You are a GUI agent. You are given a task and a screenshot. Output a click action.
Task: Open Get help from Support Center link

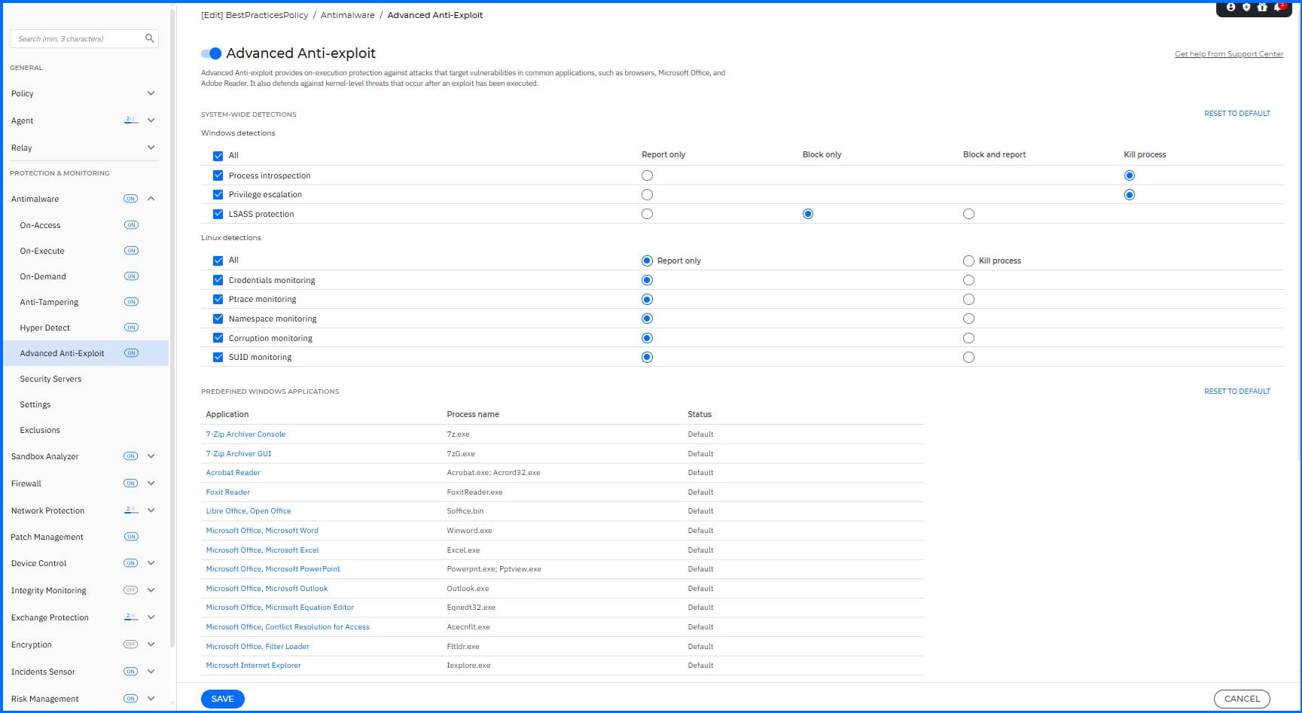pos(1228,53)
